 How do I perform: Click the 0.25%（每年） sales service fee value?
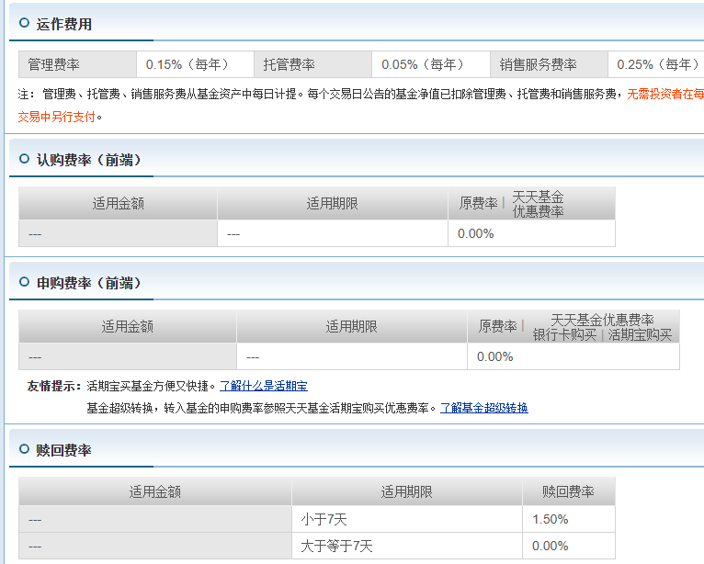[x=656, y=64]
